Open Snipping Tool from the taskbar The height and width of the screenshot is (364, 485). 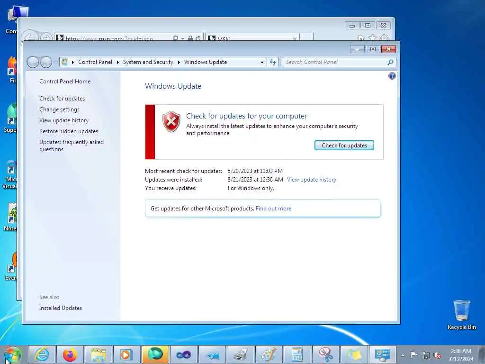pyautogui.click(x=326, y=355)
